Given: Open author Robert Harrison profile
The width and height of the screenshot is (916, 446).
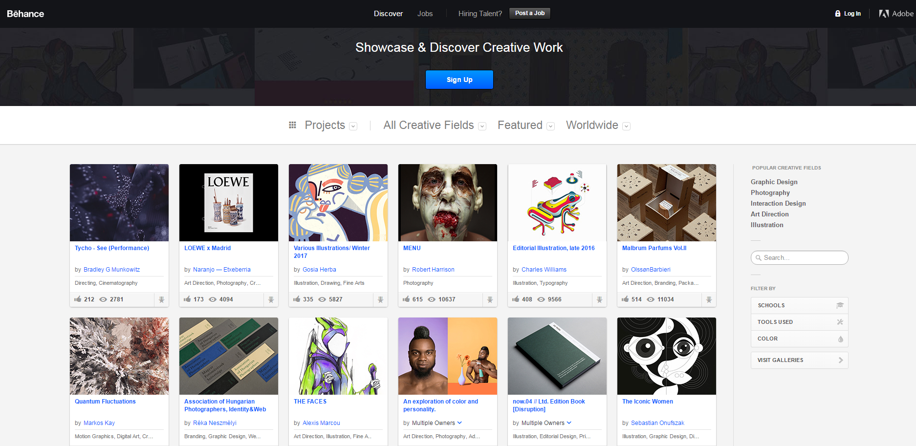Looking at the screenshot, I should pos(433,270).
